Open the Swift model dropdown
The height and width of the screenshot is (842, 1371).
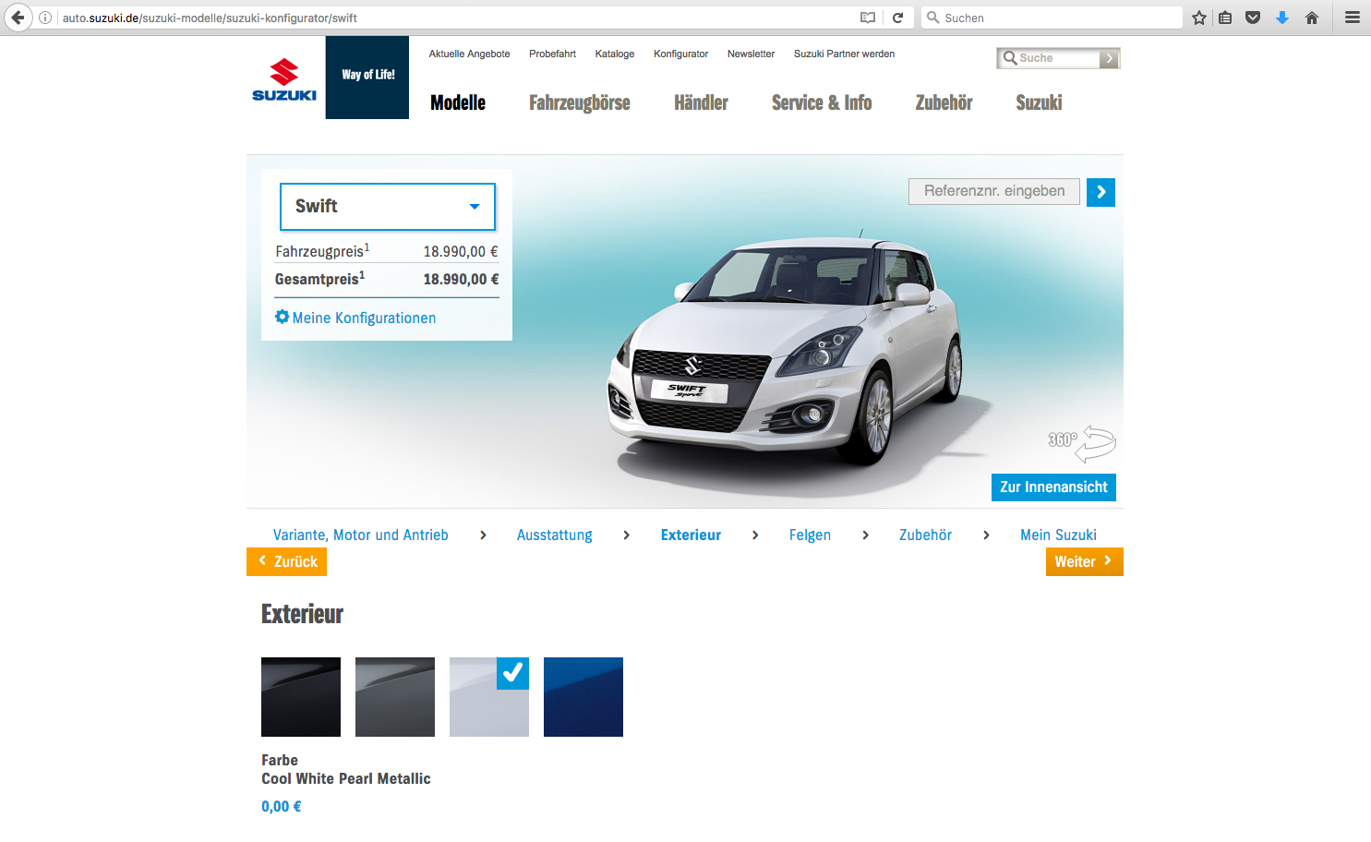tap(388, 207)
